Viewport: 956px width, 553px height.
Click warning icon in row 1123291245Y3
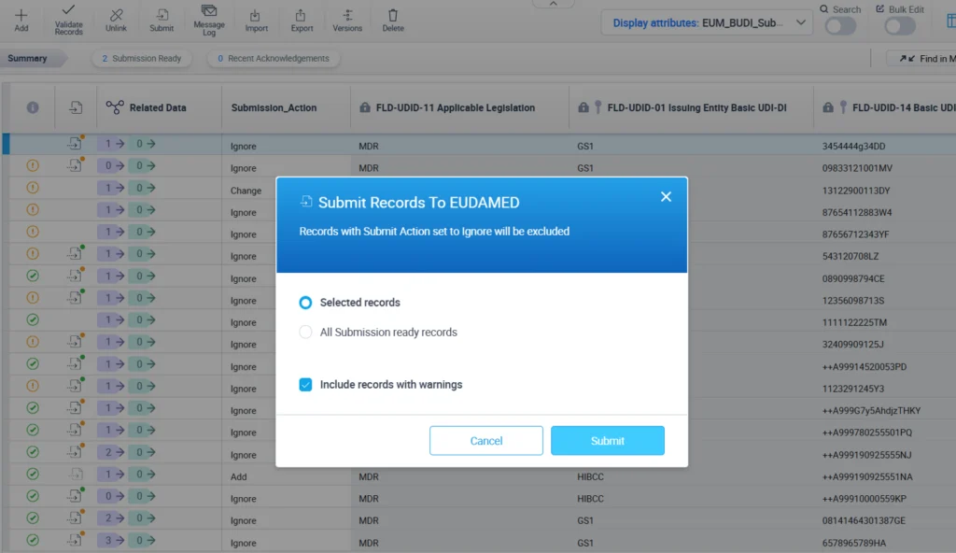33,386
